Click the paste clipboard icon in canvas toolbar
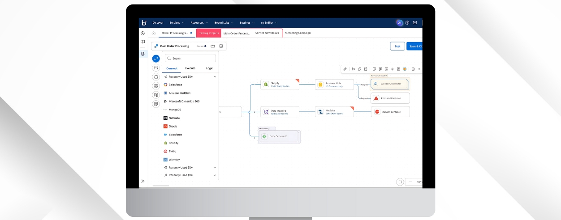The width and height of the screenshot is (561, 220). (x=366, y=69)
